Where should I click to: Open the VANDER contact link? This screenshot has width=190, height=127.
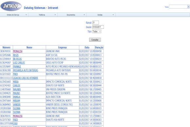pos(17,104)
